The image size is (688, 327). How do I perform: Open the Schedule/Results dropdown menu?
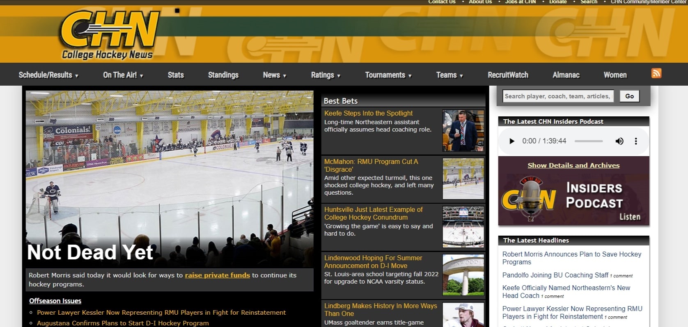pyautogui.click(x=48, y=75)
